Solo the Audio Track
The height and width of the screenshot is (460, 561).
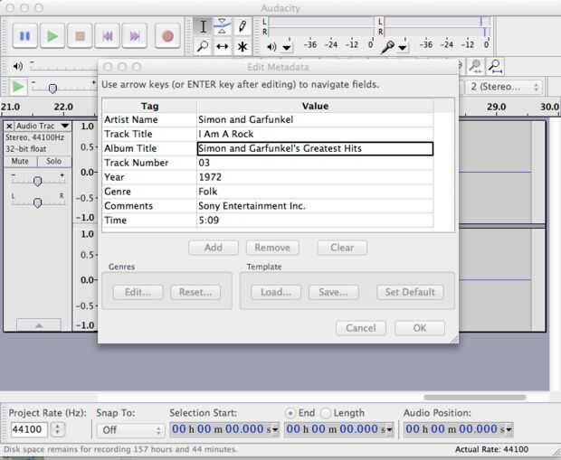tap(54, 161)
